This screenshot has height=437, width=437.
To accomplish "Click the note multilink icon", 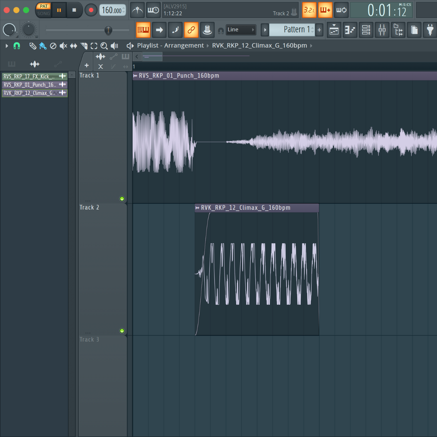I will coord(175,30).
